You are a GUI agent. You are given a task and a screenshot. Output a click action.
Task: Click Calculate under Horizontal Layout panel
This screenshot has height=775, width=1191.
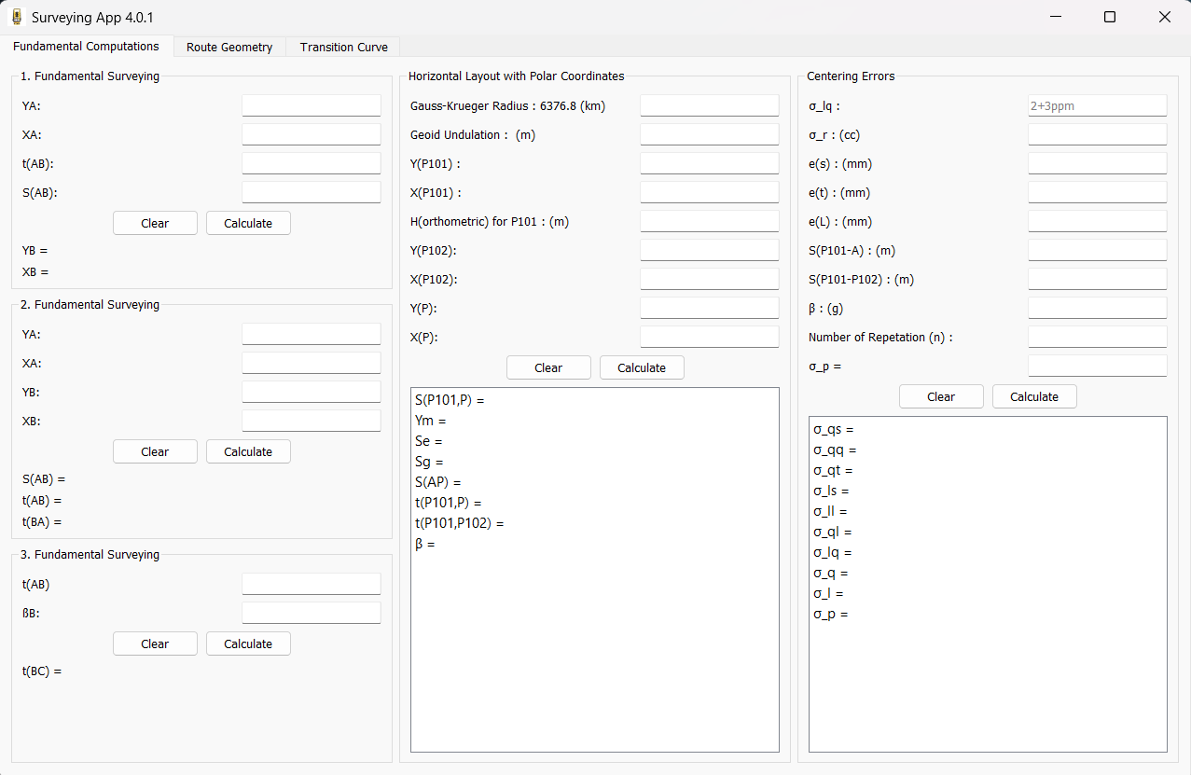641,367
